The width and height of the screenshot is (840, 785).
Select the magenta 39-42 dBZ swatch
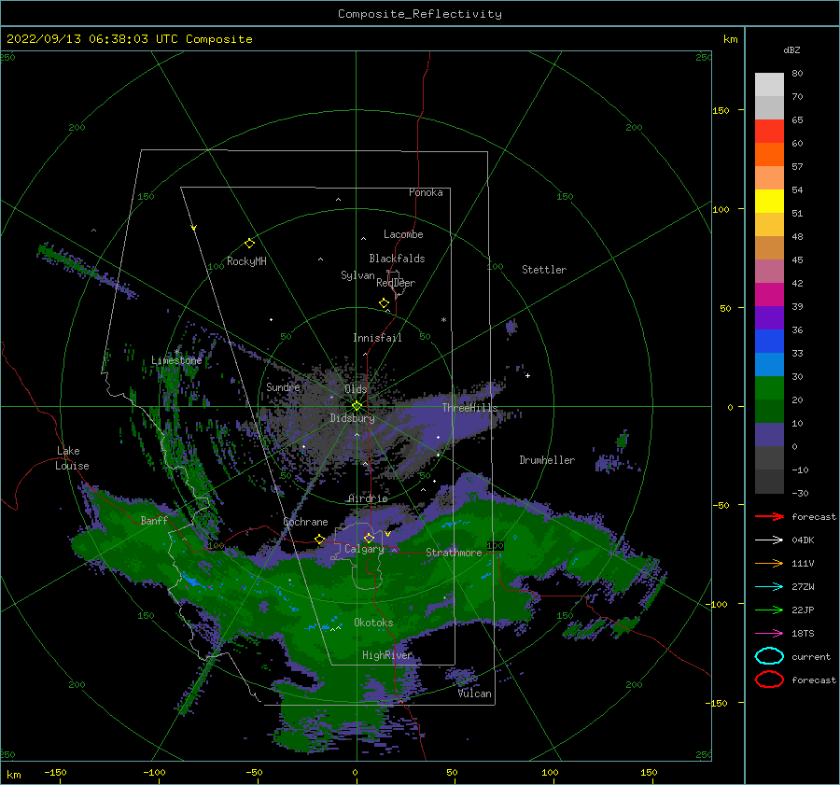(x=769, y=295)
